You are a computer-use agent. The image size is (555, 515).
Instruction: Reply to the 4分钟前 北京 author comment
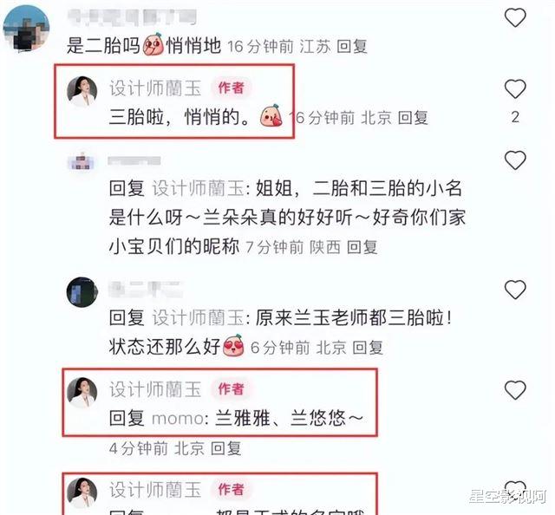click(x=225, y=448)
